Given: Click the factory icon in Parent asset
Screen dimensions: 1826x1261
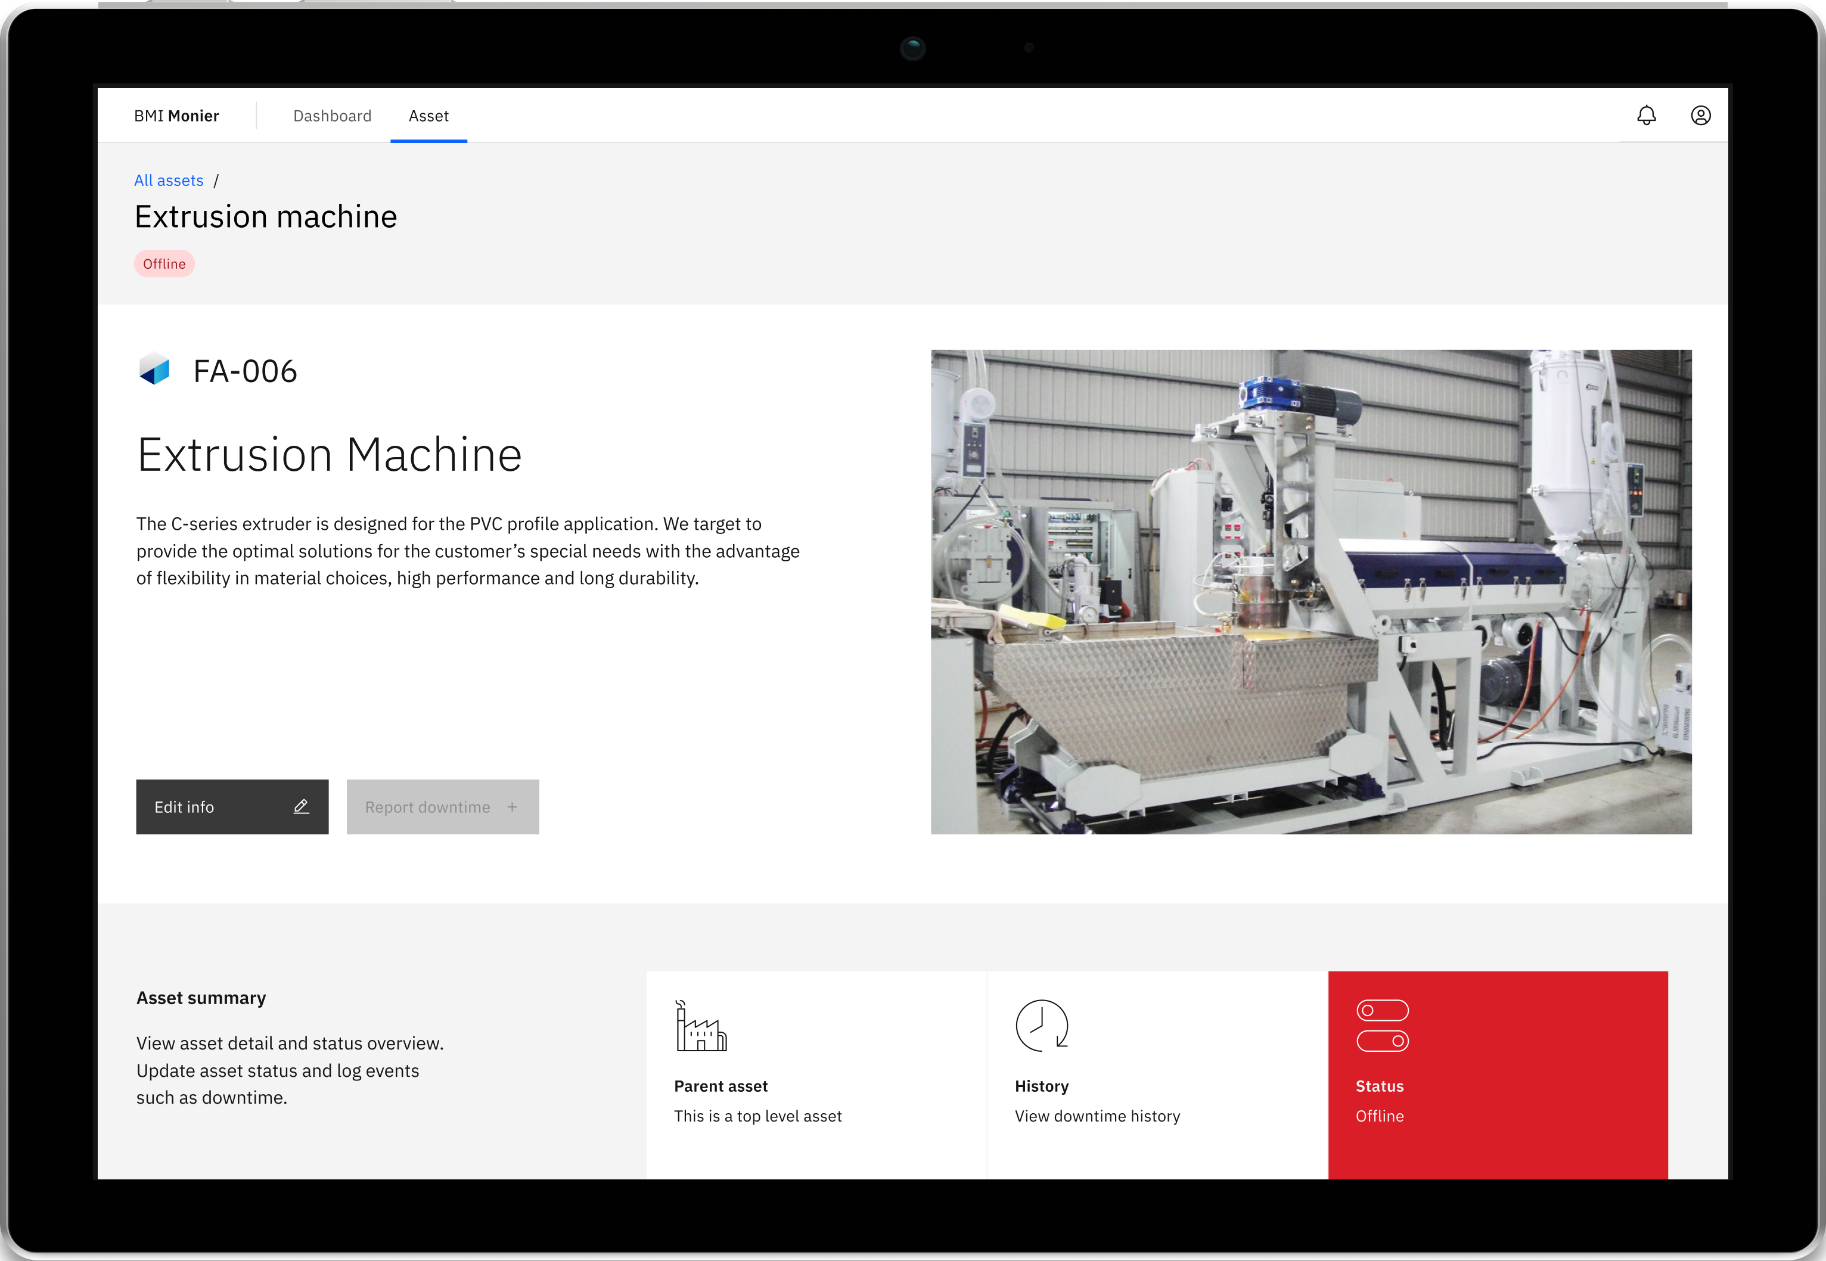Looking at the screenshot, I should coord(700,1026).
